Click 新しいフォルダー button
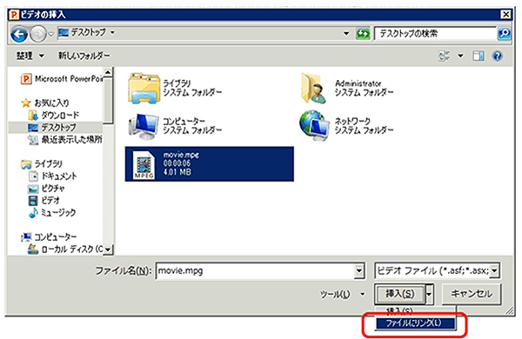The width and height of the screenshot is (522, 339). 84,56
